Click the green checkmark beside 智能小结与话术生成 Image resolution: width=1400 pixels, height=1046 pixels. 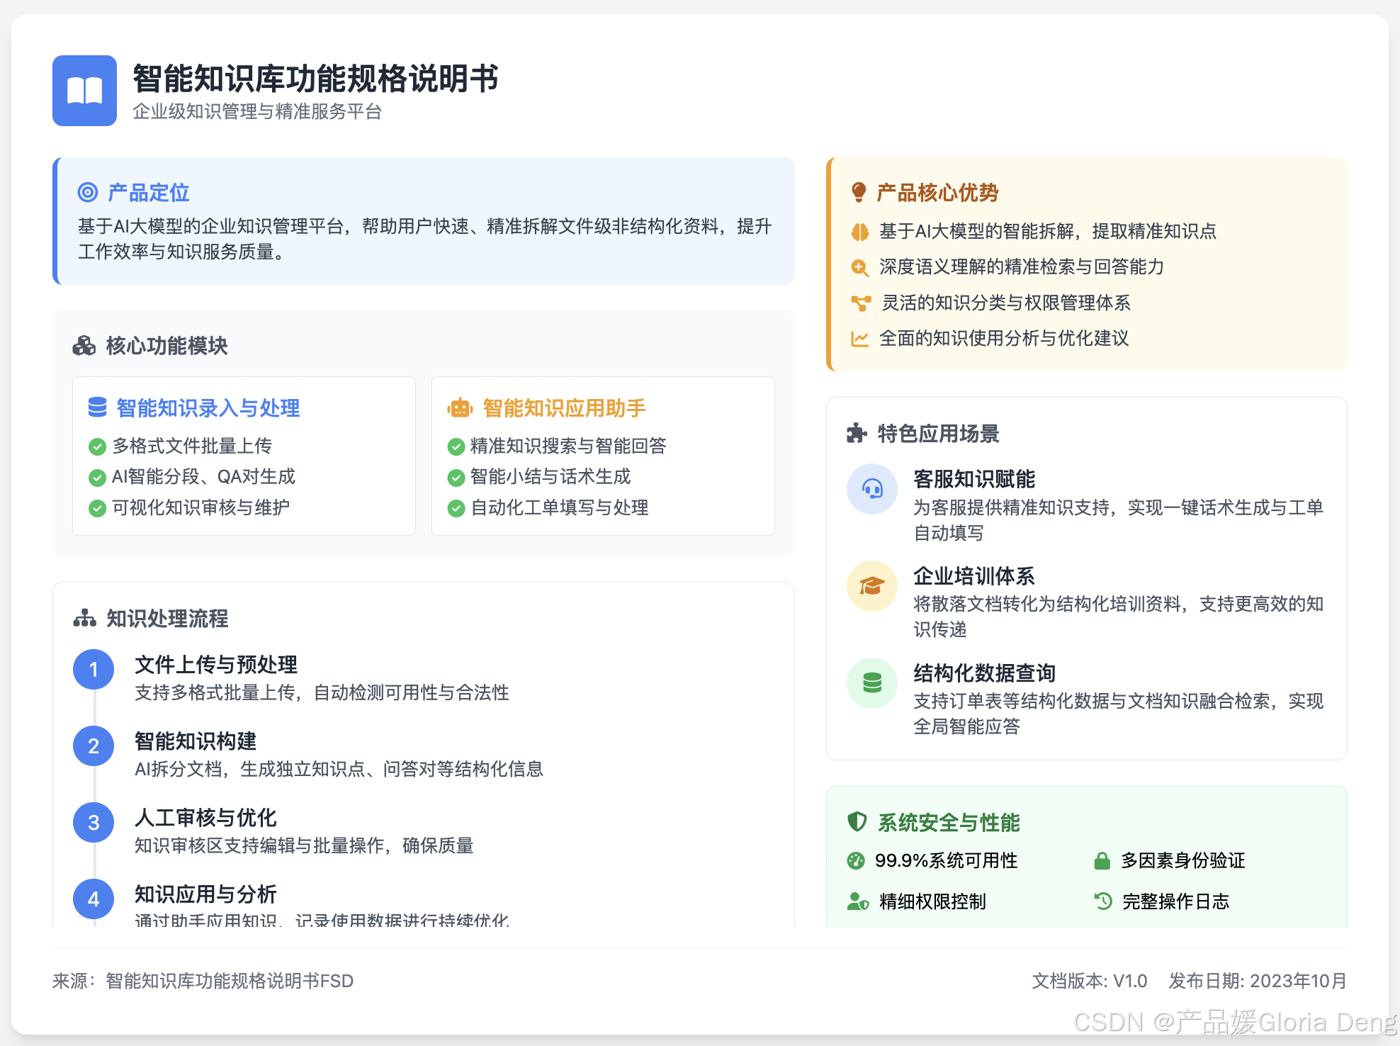click(x=456, y=478)
